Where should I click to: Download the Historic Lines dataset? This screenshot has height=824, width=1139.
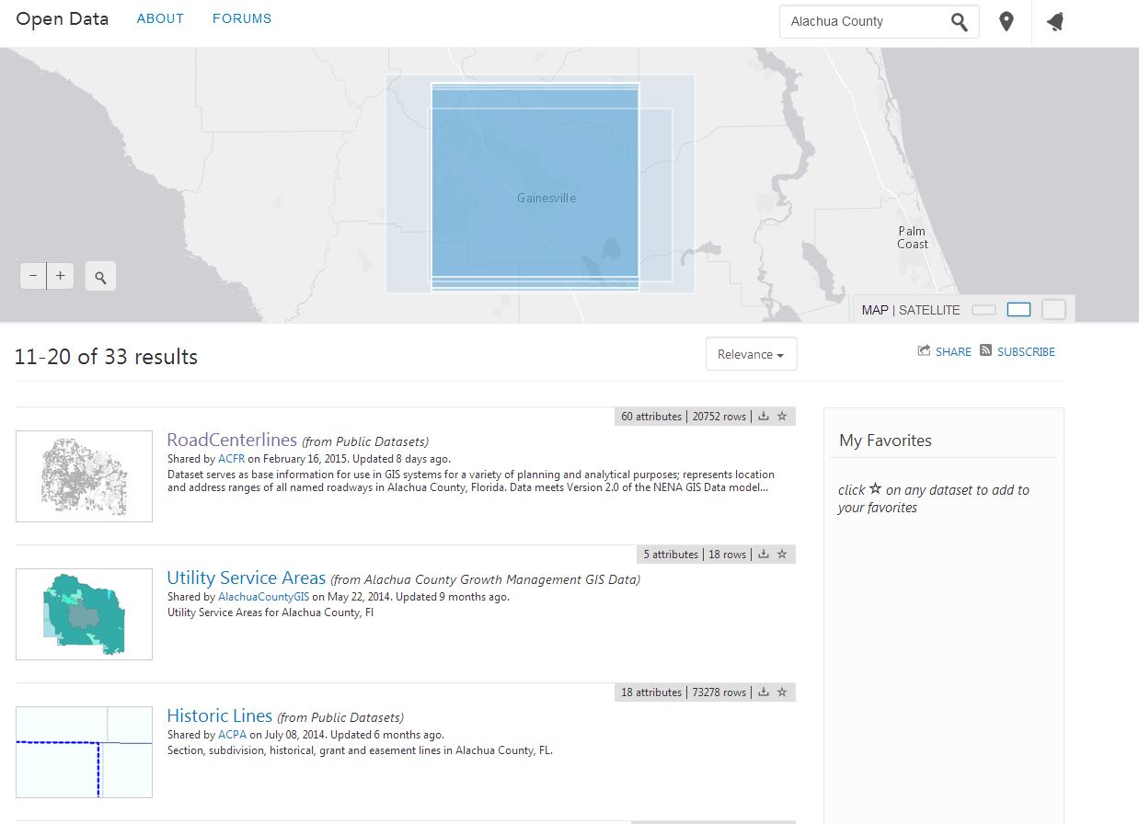(764, 692)
